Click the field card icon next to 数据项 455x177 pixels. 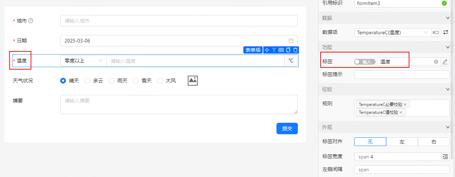(x=436, y=32)
